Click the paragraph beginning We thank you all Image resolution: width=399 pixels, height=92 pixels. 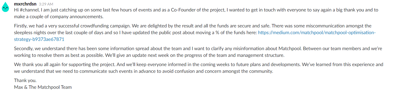click(198, 68)
